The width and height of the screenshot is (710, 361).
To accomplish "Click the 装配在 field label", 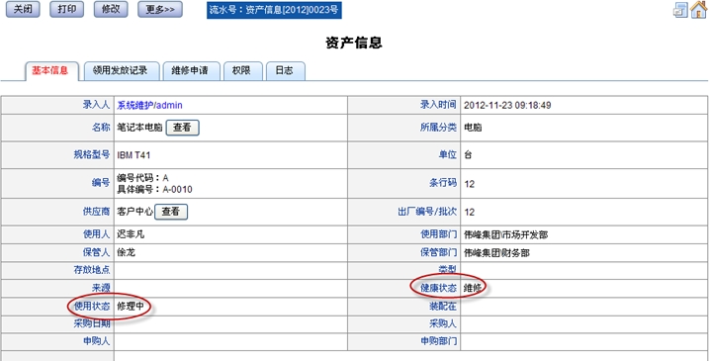I will 443,307.
